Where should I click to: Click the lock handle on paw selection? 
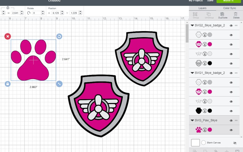8,84
